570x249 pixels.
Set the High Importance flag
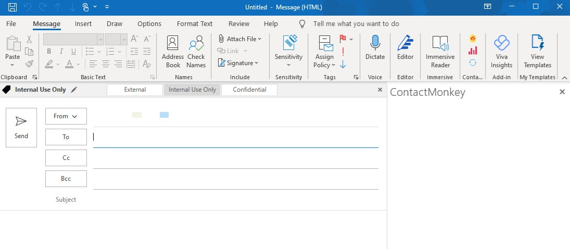pos(343,51)
